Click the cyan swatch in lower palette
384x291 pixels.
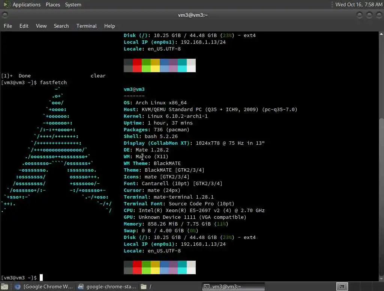182,271
